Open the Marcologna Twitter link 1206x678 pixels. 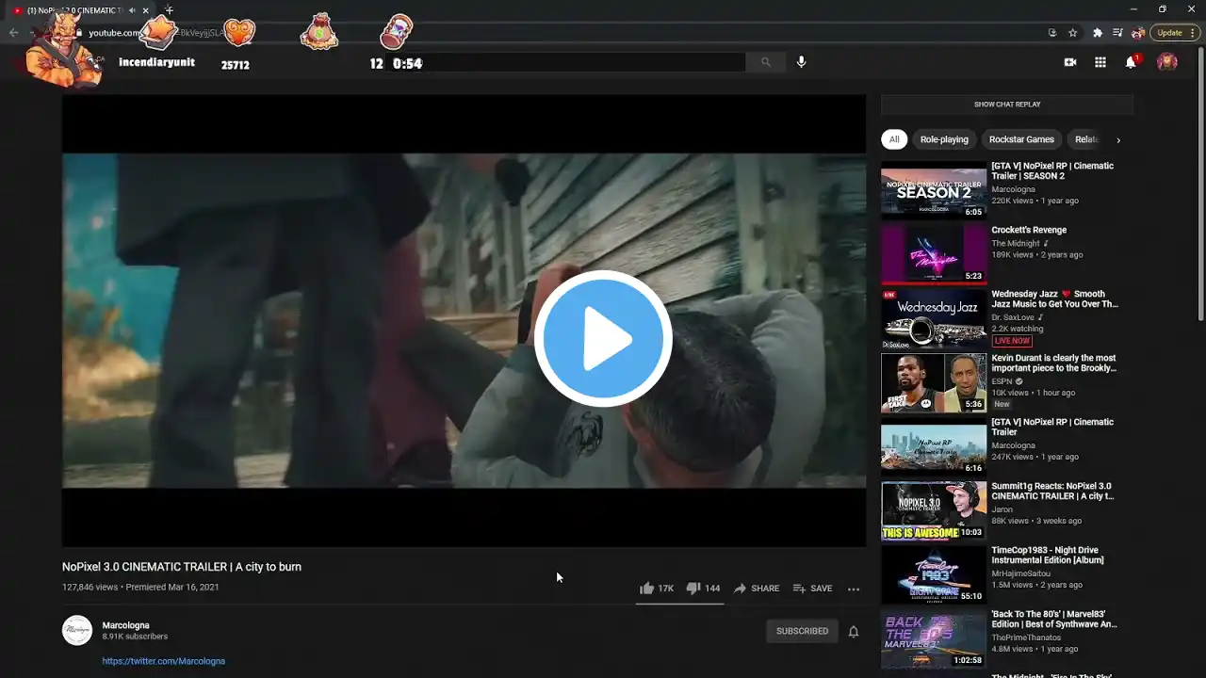pyautogui.click(x=164, y=661)
